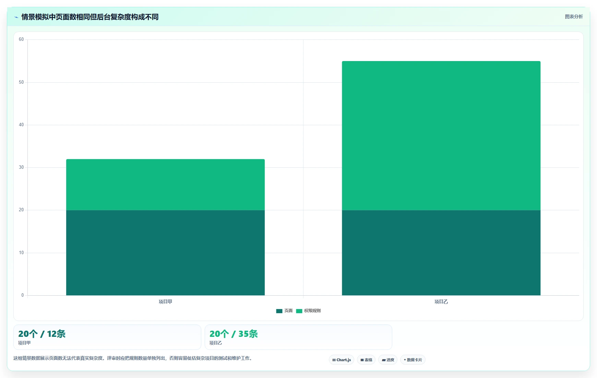Click the description paragraph starting 这组情景数据
Viewport: 597px width, 378px height.
(133, 358)
